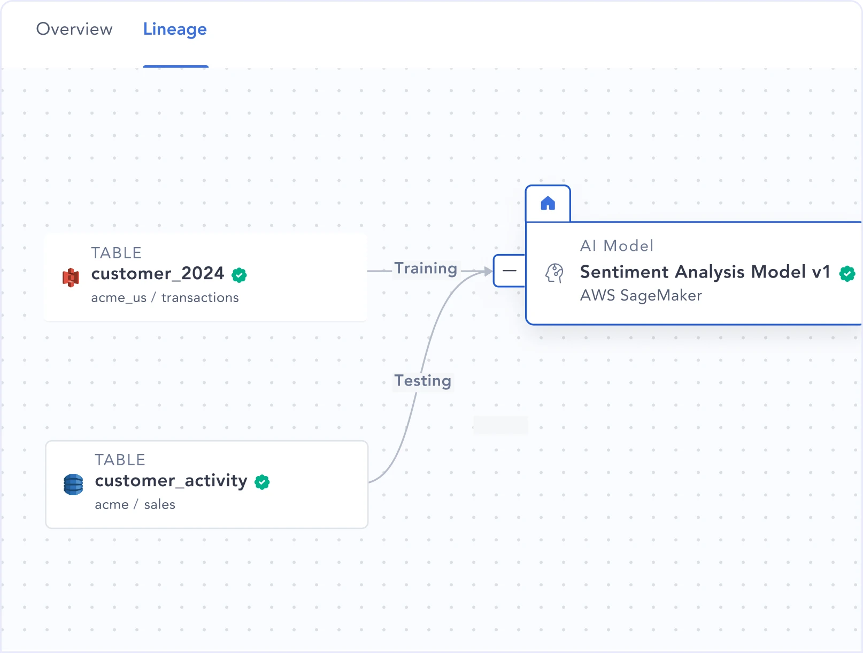Switch to the Overview tab
Image resolution: width=863 pixels, height=653 pixels.
tap(74, 29)
